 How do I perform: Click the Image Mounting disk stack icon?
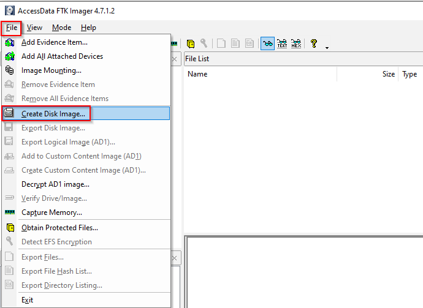click(9, 70)
